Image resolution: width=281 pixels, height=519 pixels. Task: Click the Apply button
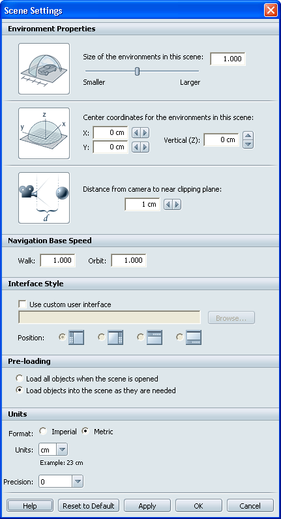click(147, 506)
